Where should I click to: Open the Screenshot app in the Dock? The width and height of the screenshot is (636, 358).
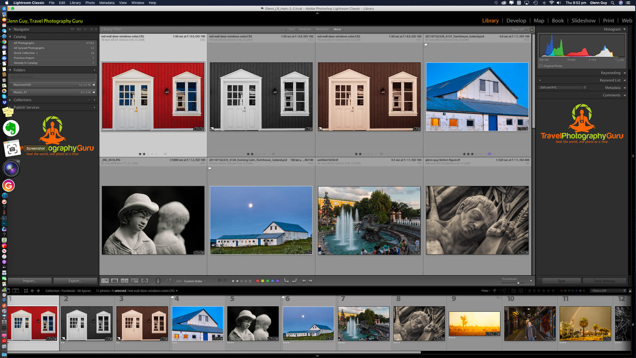pyautogui.click(x=12, y=149)
